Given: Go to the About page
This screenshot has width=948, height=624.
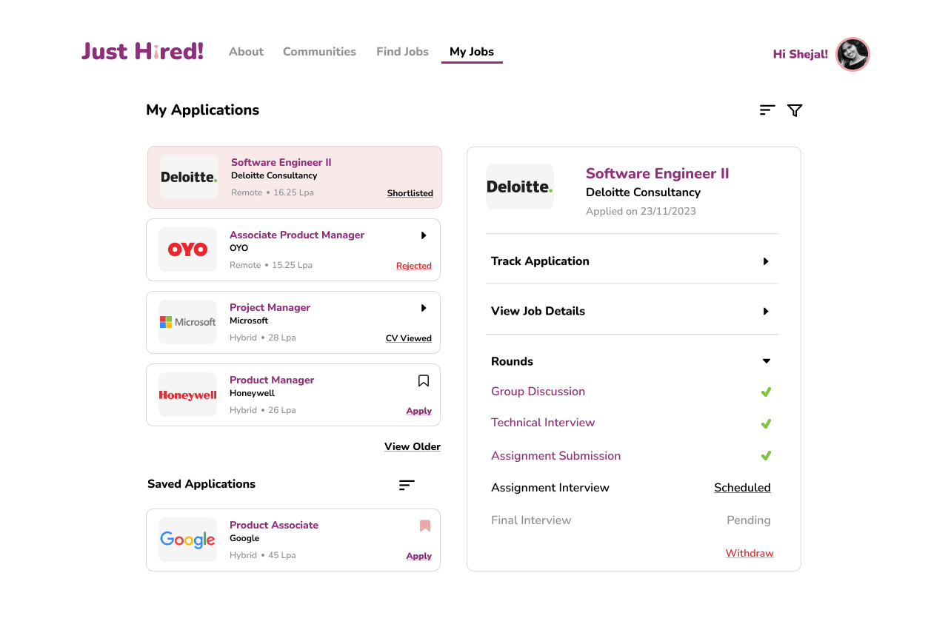Looking at the screenshot, I should (246, 51).
